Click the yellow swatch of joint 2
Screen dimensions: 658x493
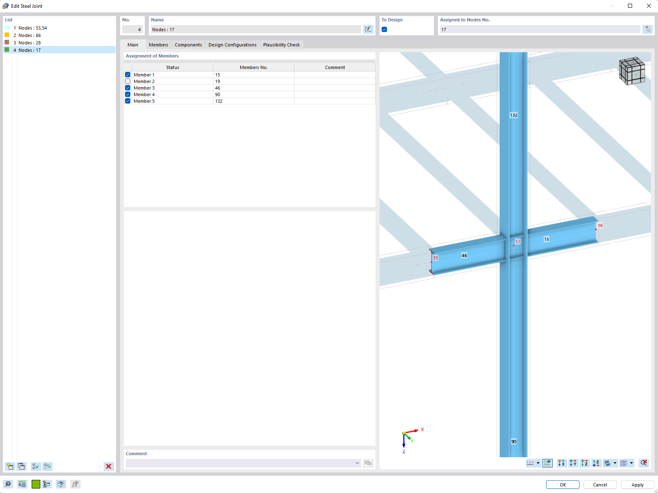point(7,35)
